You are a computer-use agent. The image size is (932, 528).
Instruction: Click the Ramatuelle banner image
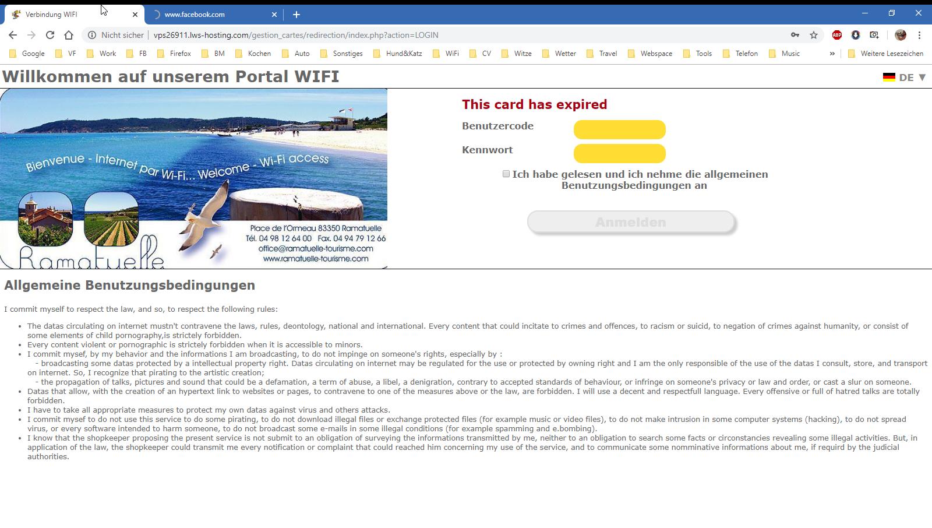pos(193,178)
